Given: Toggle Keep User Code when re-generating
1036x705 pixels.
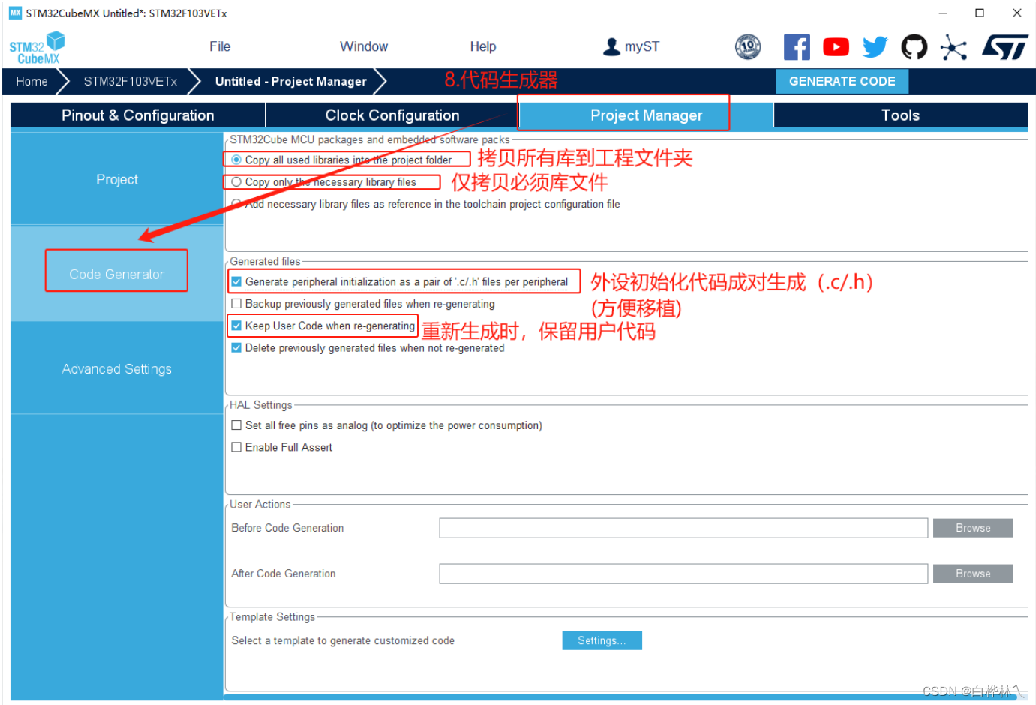Looking at the screenshot, I should point(236,325).
